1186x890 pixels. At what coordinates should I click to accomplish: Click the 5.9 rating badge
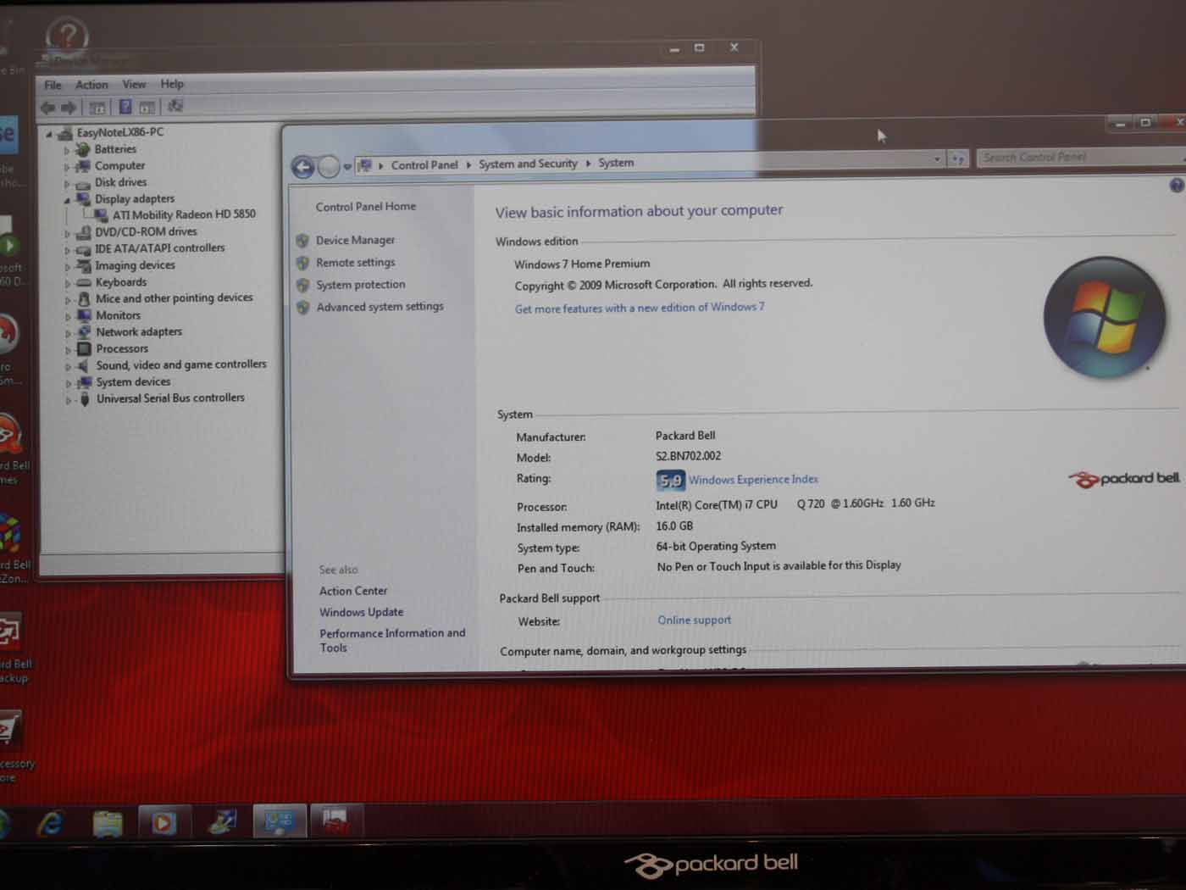[x=670, y=481]
